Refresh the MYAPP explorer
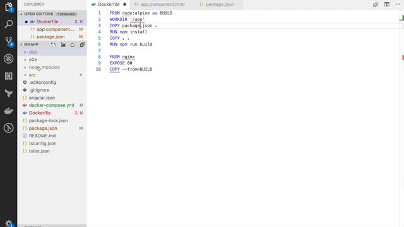404x227 pixels. point(73,45)
